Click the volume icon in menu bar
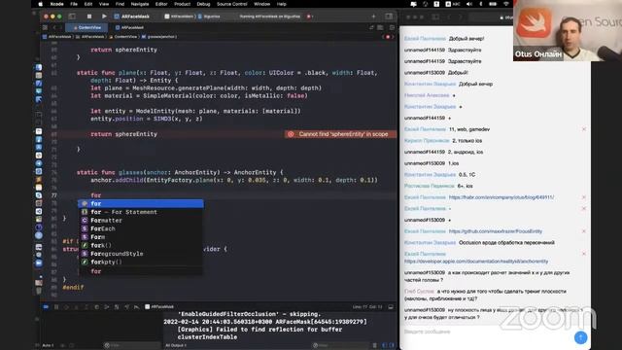Screen dimensions: 622x350 (469, 4)
